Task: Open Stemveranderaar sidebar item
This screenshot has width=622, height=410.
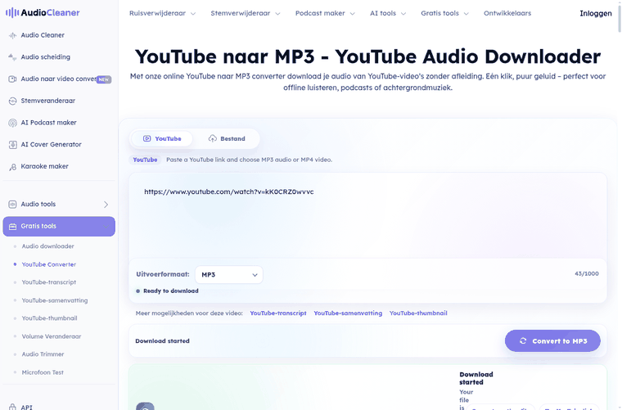Action: point(59,101)
